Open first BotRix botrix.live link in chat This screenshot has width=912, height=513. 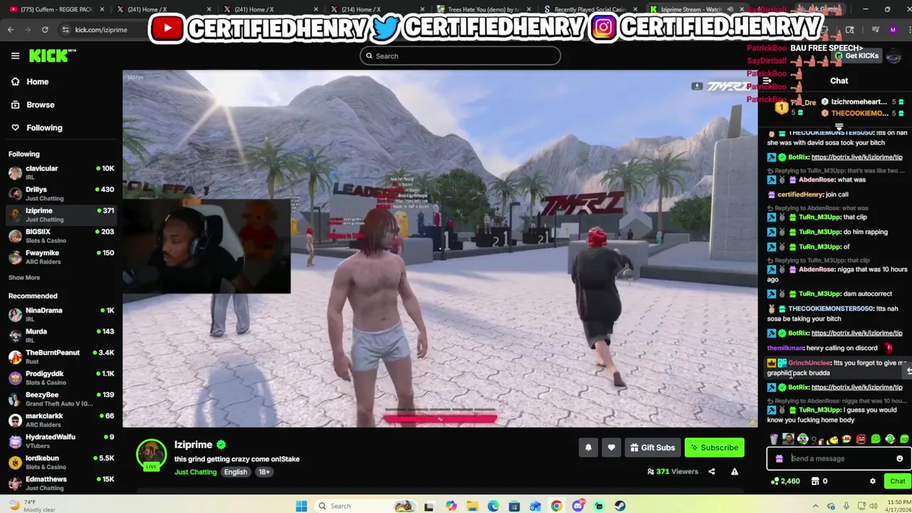856,157
